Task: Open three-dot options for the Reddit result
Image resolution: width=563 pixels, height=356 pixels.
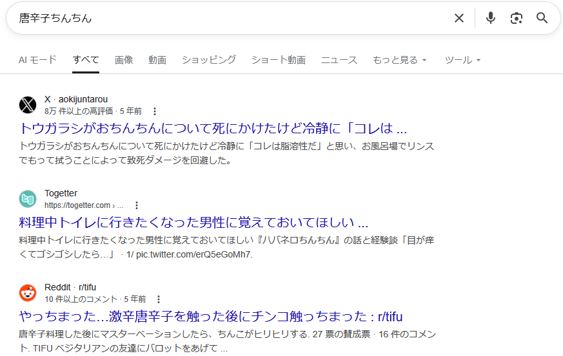Action: click(x=159, y=299)
